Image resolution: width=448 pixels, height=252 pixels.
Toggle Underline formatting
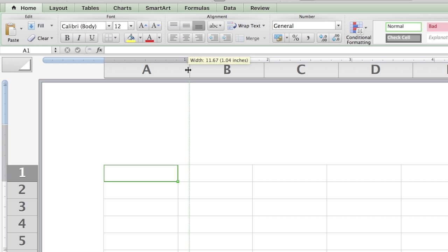tap(92, 38)
